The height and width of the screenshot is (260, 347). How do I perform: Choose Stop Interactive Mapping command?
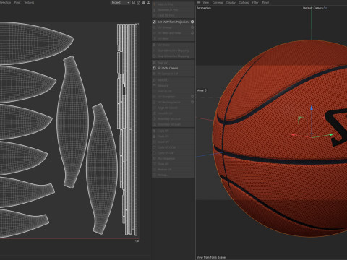[x=173, y=56]
